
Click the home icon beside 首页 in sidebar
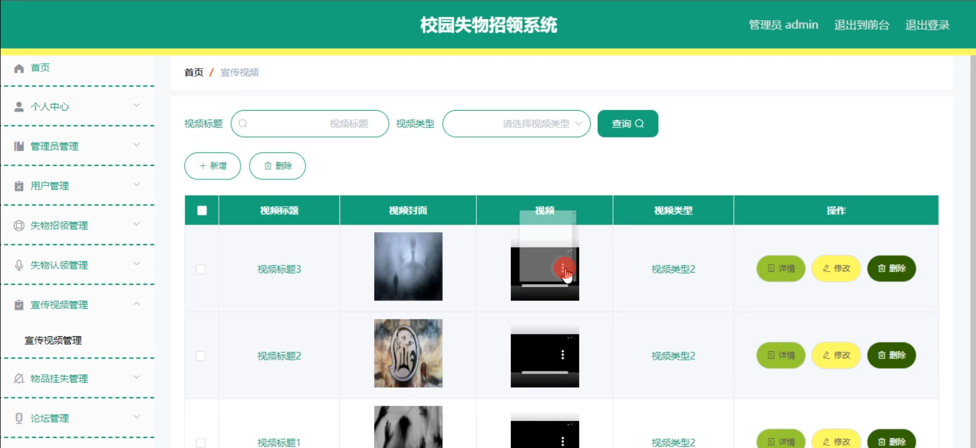click(19, 68)
